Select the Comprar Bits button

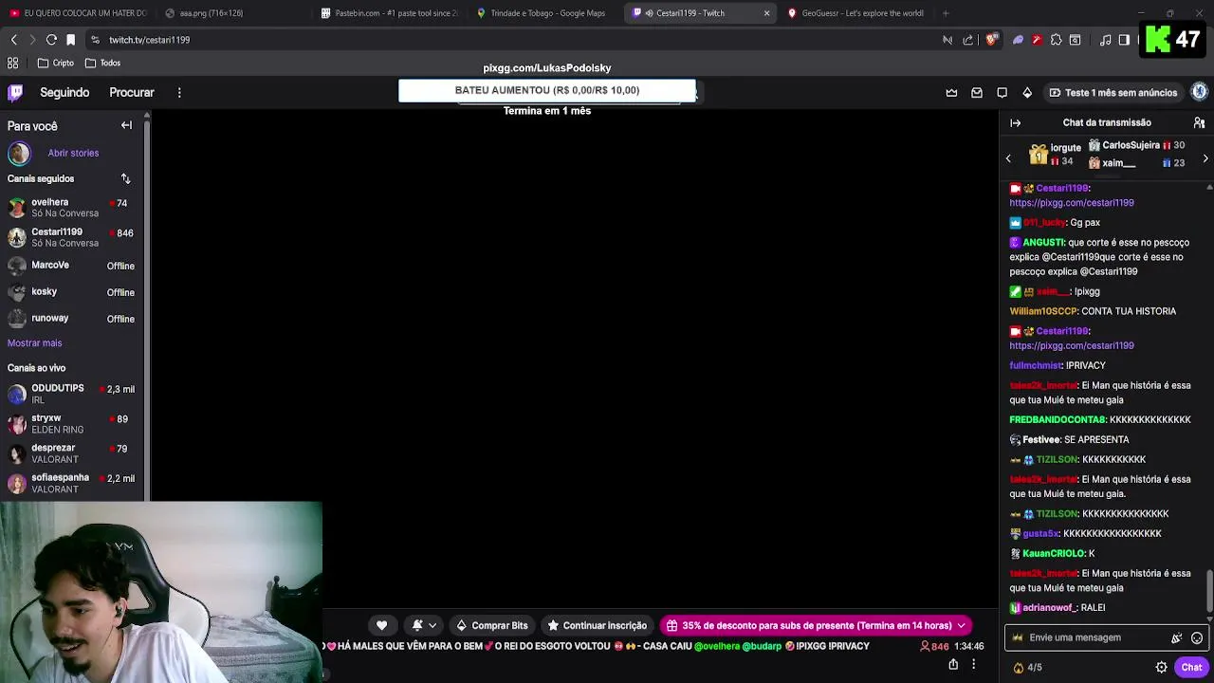click(x=491, y=625)
